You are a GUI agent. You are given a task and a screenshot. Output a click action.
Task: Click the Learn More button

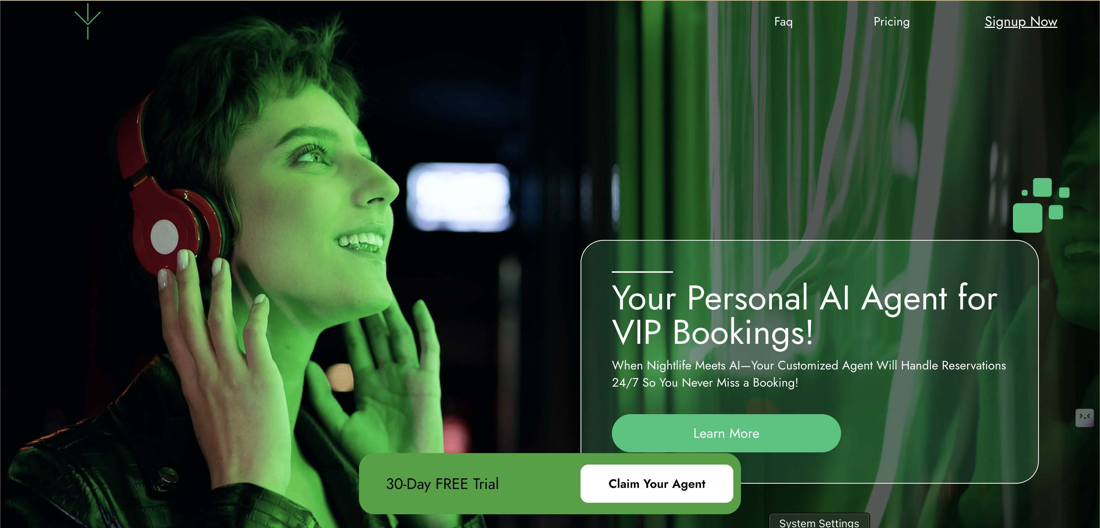click(726, 433)
